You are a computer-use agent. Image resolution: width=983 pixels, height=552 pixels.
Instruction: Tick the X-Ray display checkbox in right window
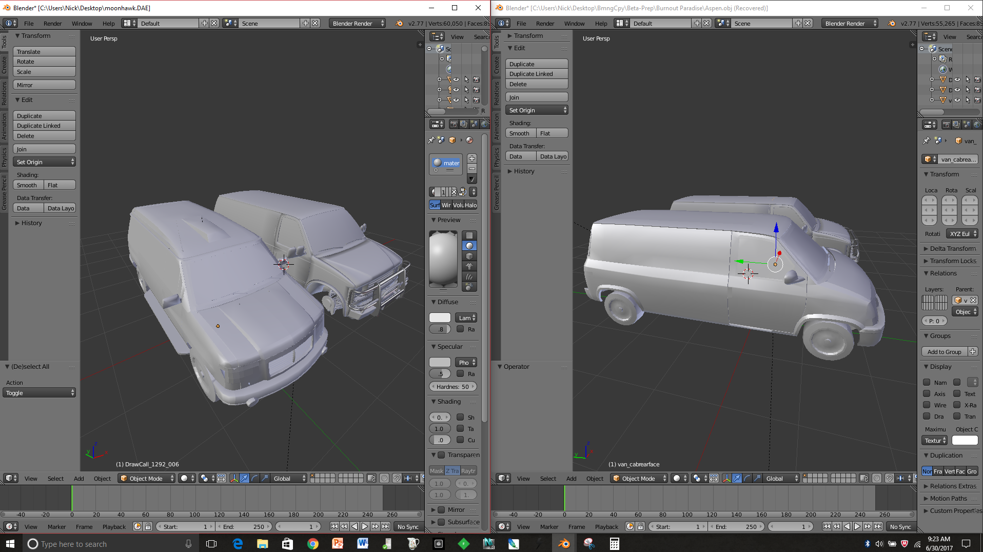pos(957,405)
